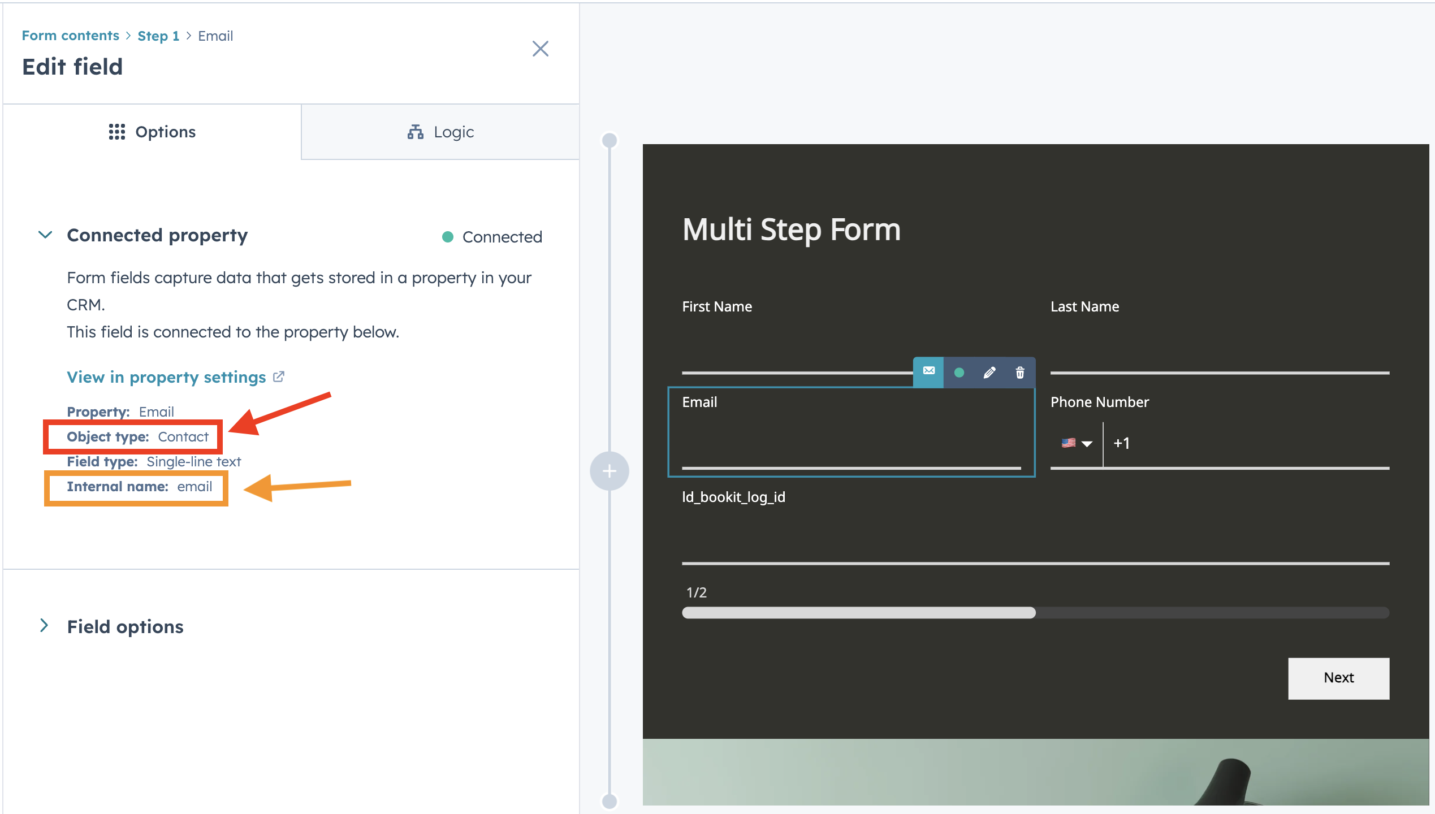The height and width of the screenshot is (814, 1435).
Task: Open View in property settings link
Action: coord(166,377)
